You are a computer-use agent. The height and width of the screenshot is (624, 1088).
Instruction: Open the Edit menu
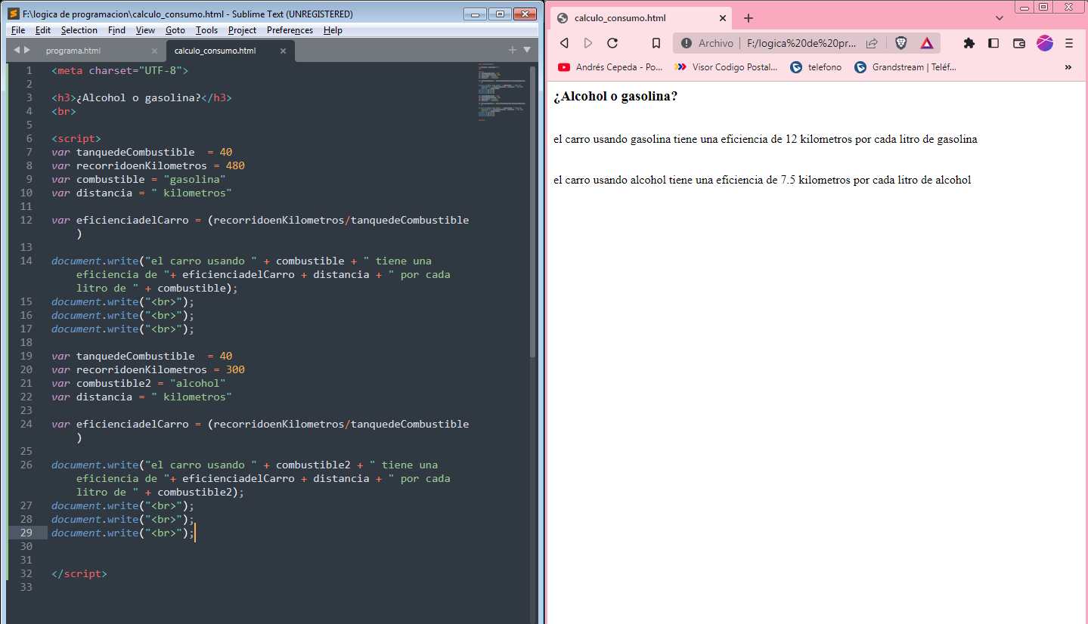coord(43,30)
